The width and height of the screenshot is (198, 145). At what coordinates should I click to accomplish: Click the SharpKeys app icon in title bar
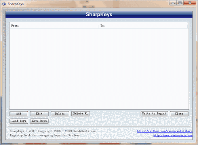pyautogui.click(x=4, y=4)
